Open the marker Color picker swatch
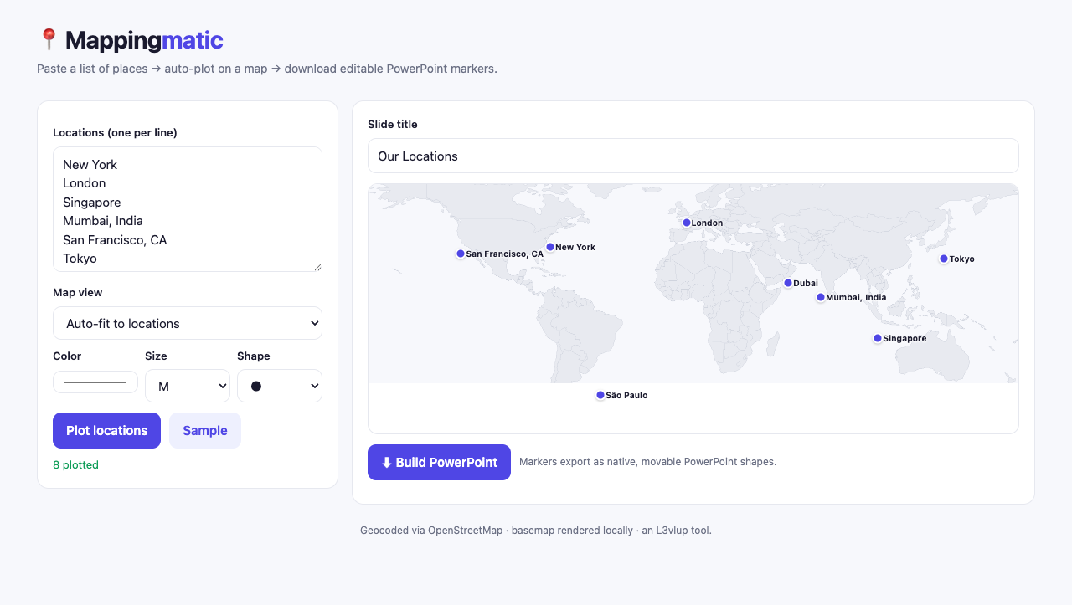This screenshot has height=605, width=1072. pos(95,382)
